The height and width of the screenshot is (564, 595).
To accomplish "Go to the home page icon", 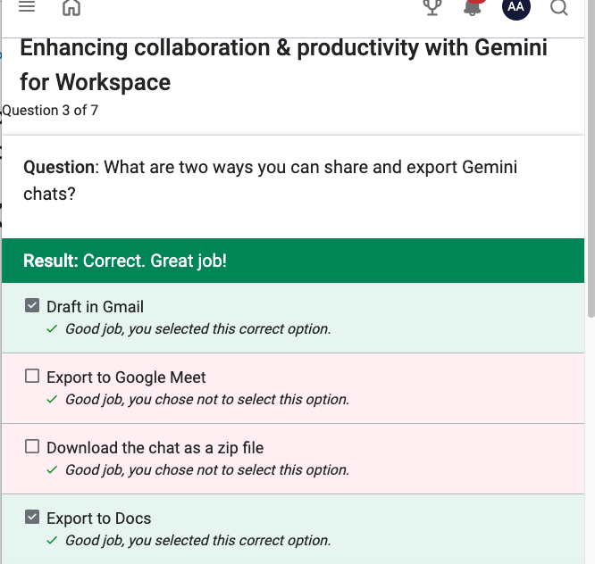I will (x=71, y=7).
